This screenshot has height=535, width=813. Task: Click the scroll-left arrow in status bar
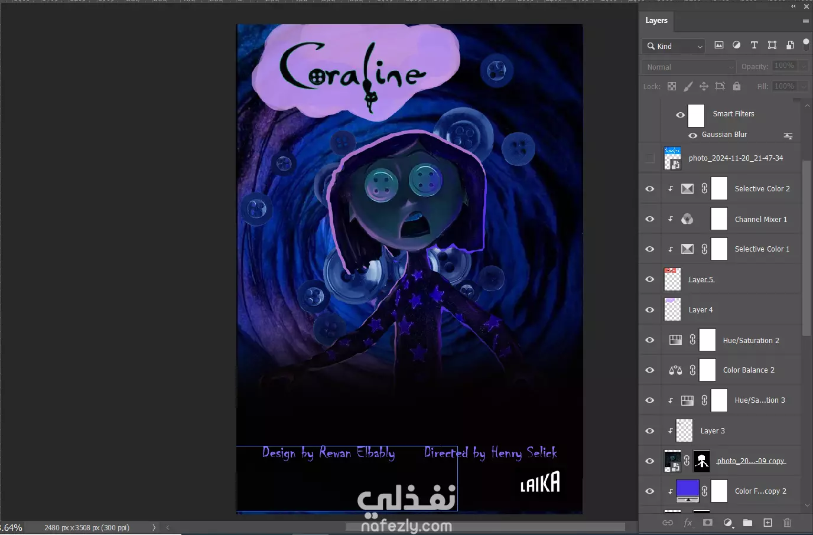click(168, 527)
